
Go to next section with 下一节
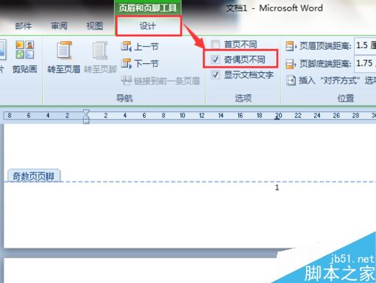coord(140,64)
